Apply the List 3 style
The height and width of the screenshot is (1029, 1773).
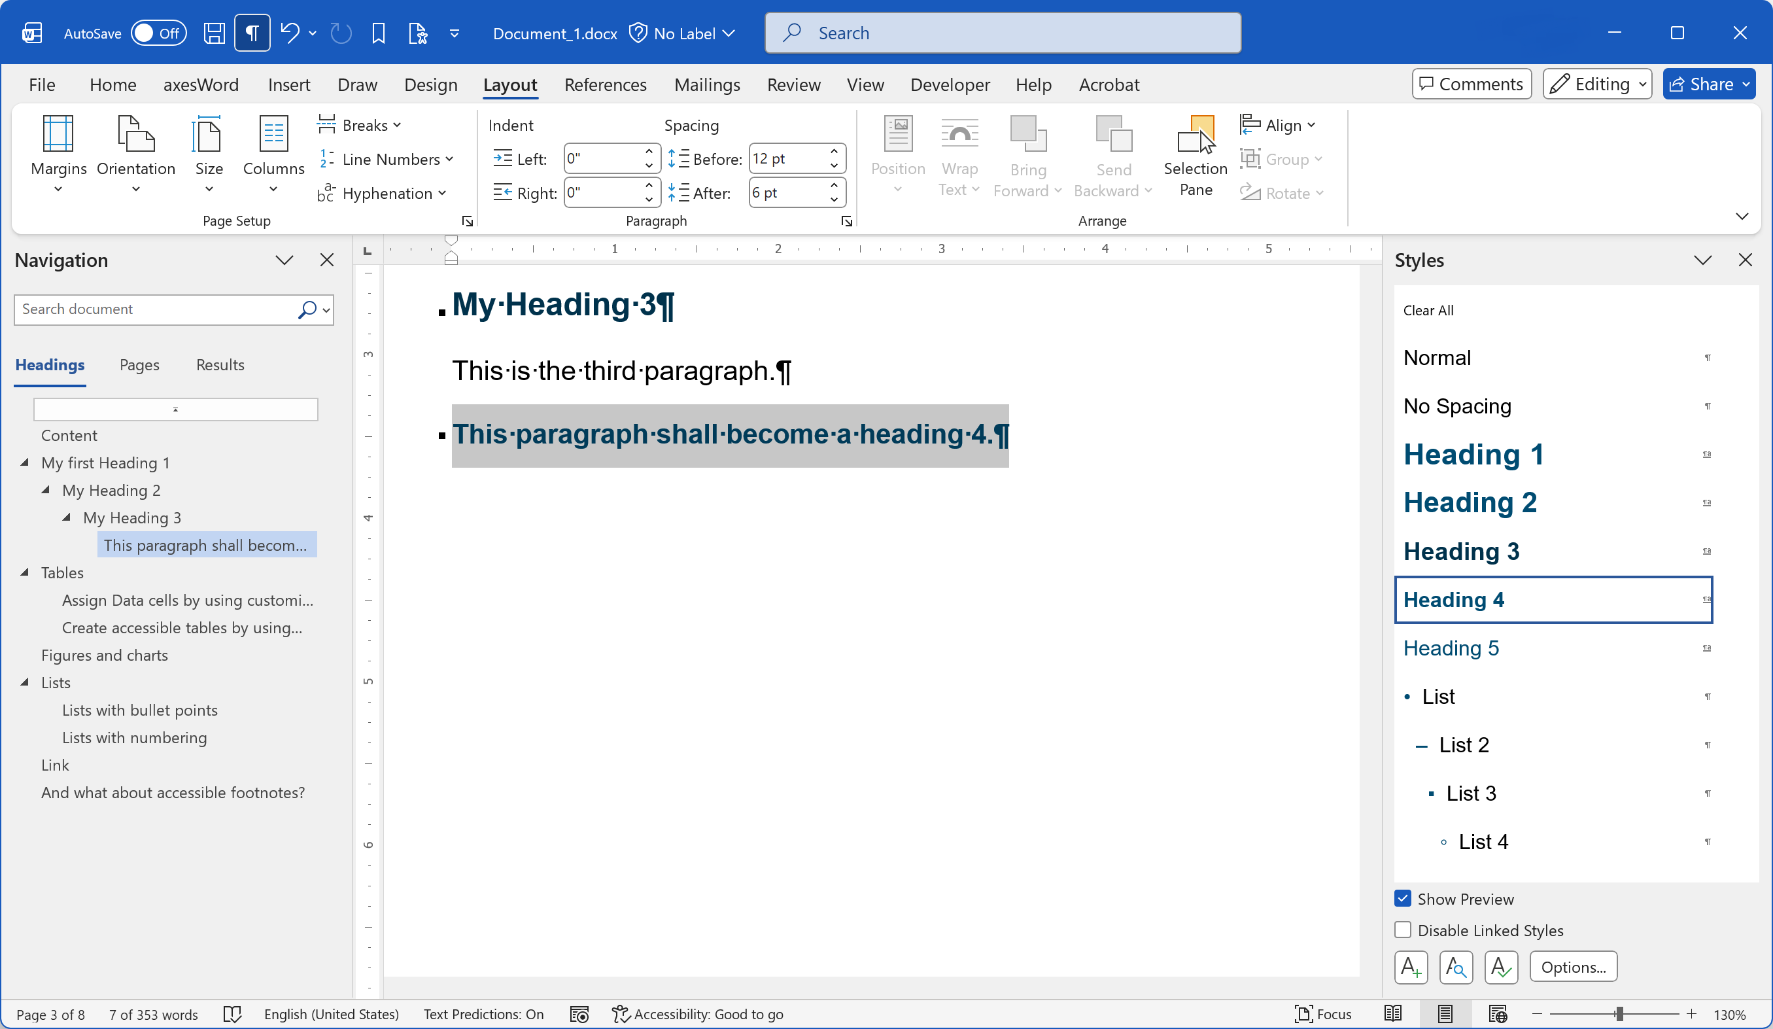pos(1553,794)
